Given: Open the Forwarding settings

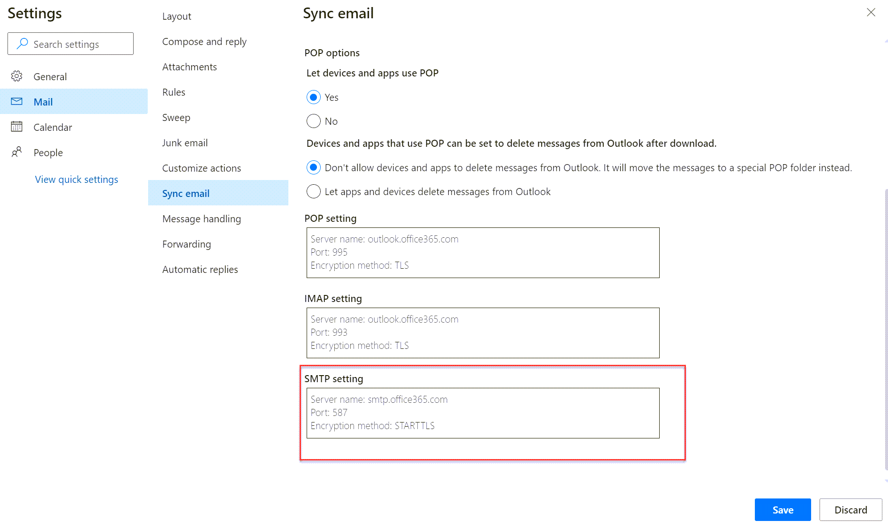Looking at the screenshot, I should 186,244.
